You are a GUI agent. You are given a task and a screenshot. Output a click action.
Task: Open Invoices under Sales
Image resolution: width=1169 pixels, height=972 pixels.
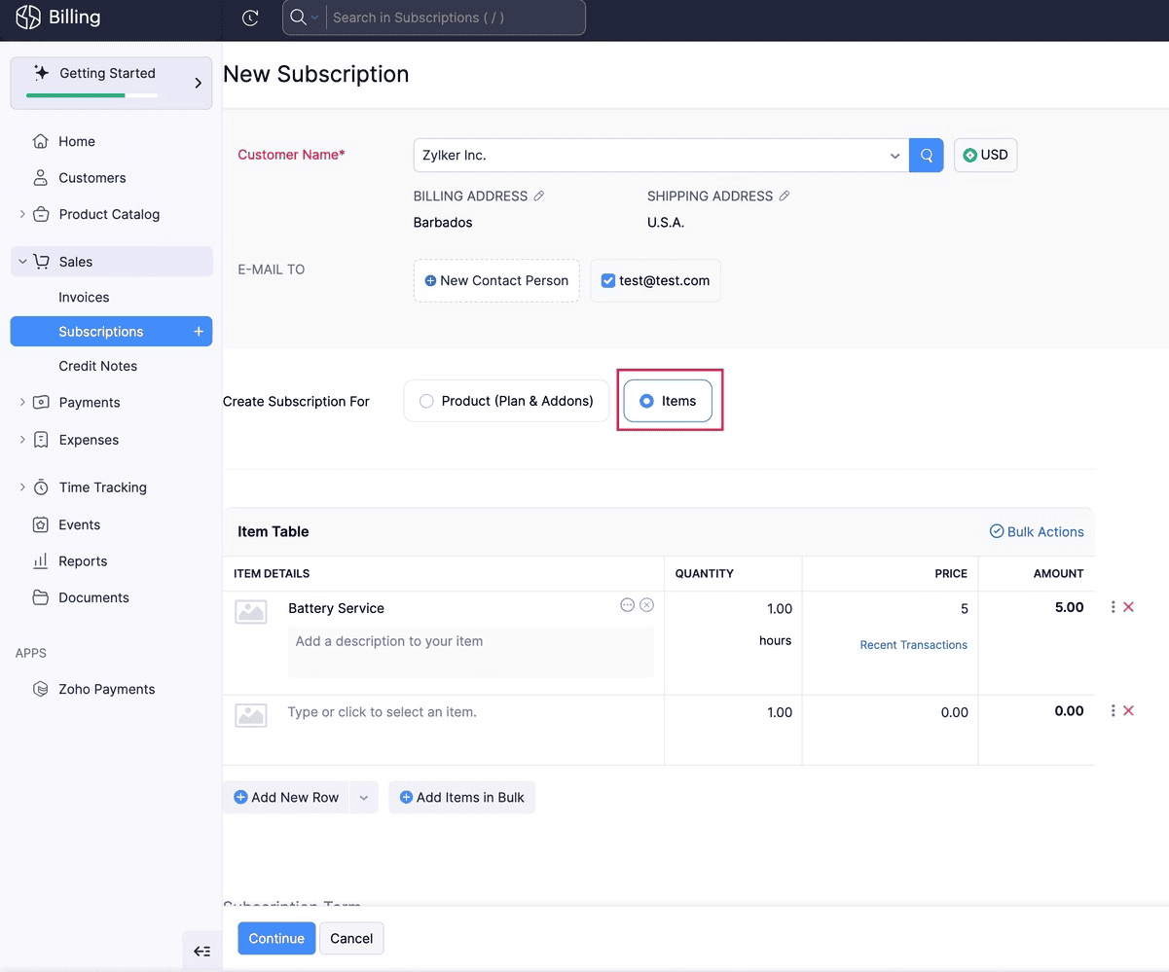tap(84, 298)
